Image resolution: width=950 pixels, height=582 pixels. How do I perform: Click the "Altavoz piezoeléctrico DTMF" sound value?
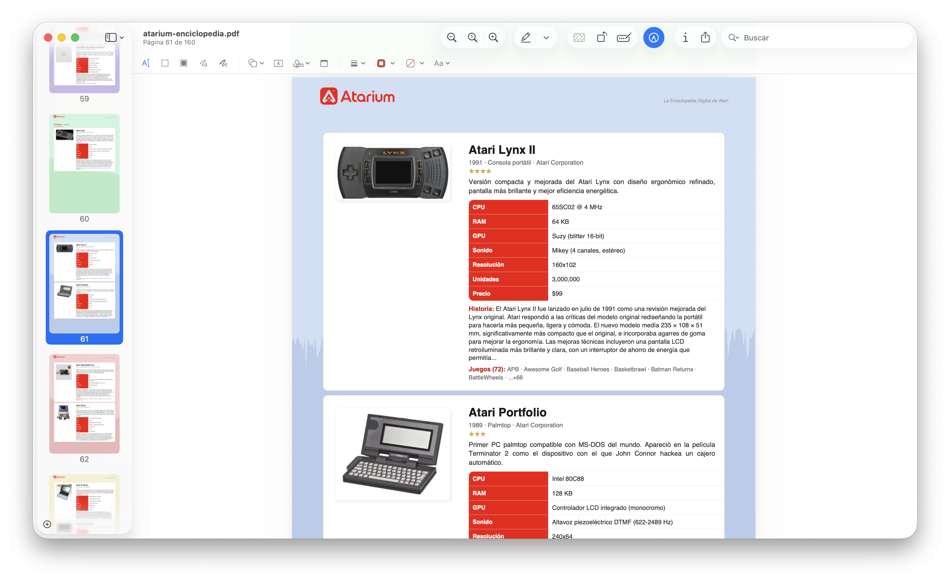[612, 522]
